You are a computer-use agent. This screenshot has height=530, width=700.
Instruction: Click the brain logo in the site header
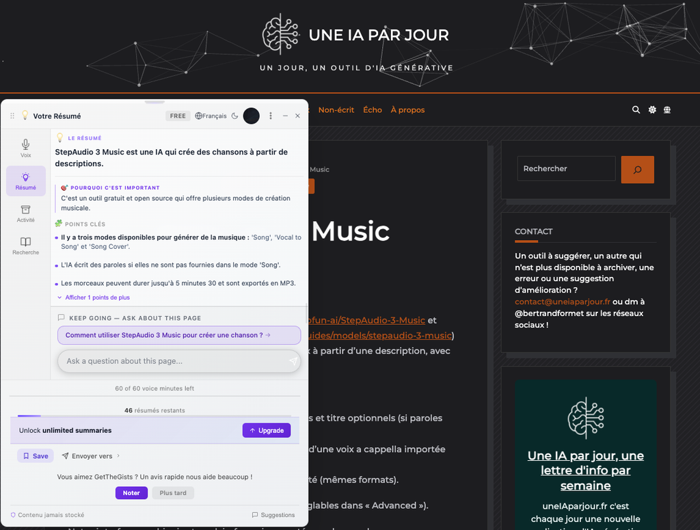281,34
